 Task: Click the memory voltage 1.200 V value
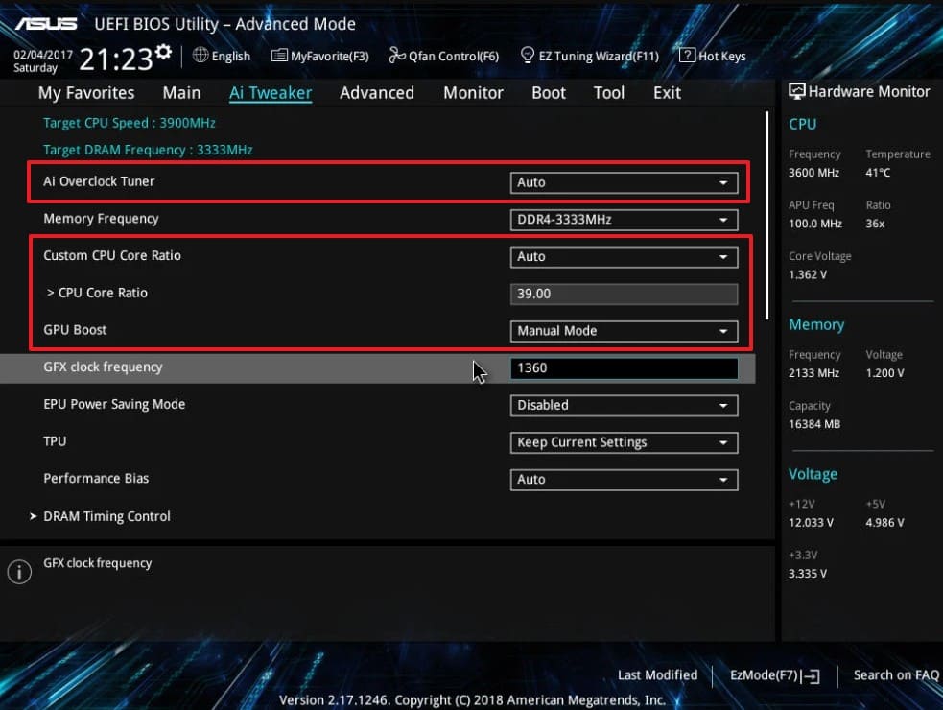point(884,373)
